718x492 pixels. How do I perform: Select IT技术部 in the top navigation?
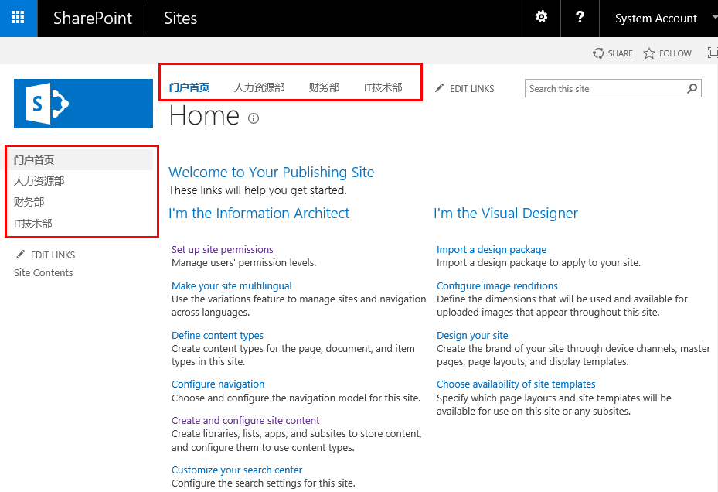pos(383,87)
